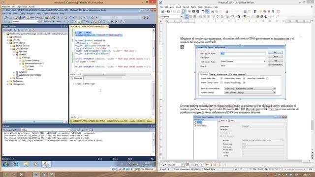Image resolution: width=315 pixels, height=177 pixels.
Task: Open the Graphics style dropdown in Writer
Action: 182,16
